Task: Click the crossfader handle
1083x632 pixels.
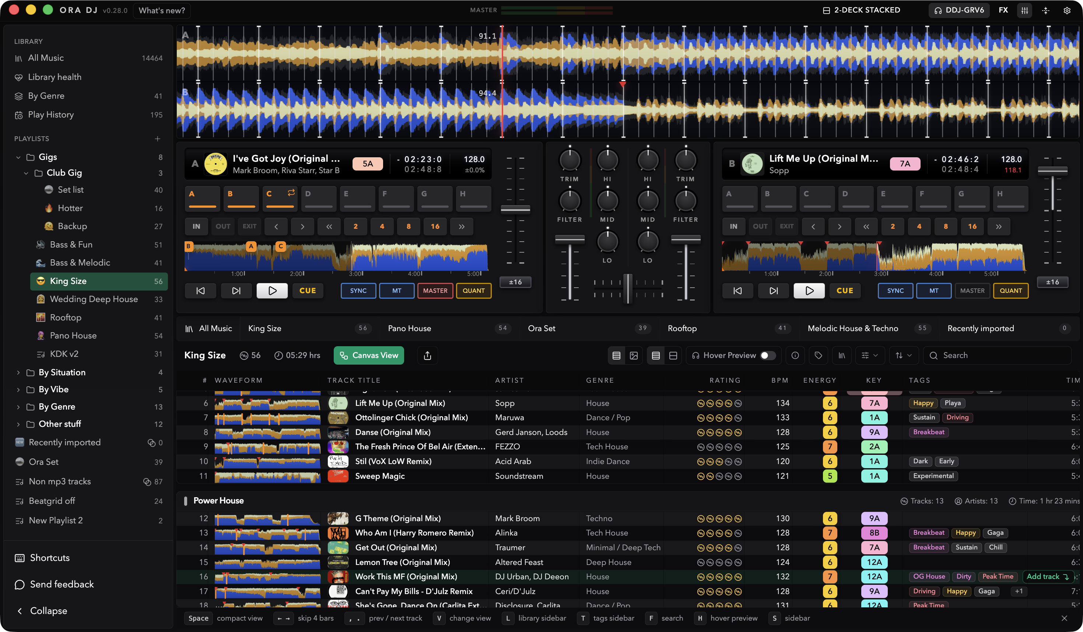Action: click(628, 288)
